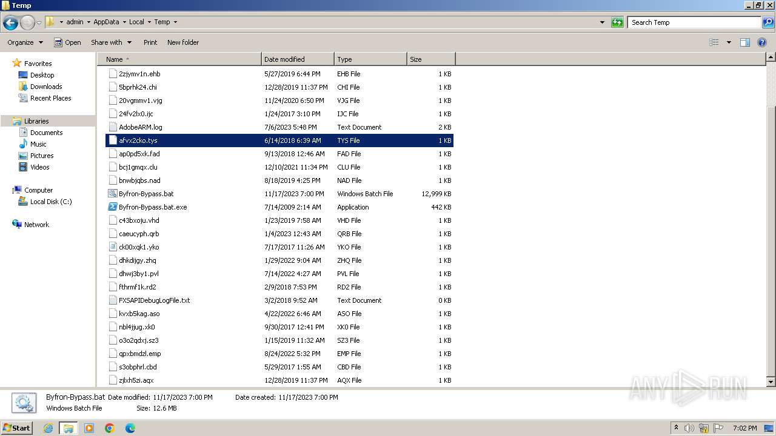Open the Organize menu

point(25,42)
